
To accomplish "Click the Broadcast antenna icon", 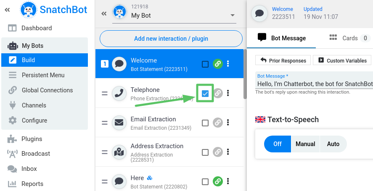I will click(x=12, y=154).
